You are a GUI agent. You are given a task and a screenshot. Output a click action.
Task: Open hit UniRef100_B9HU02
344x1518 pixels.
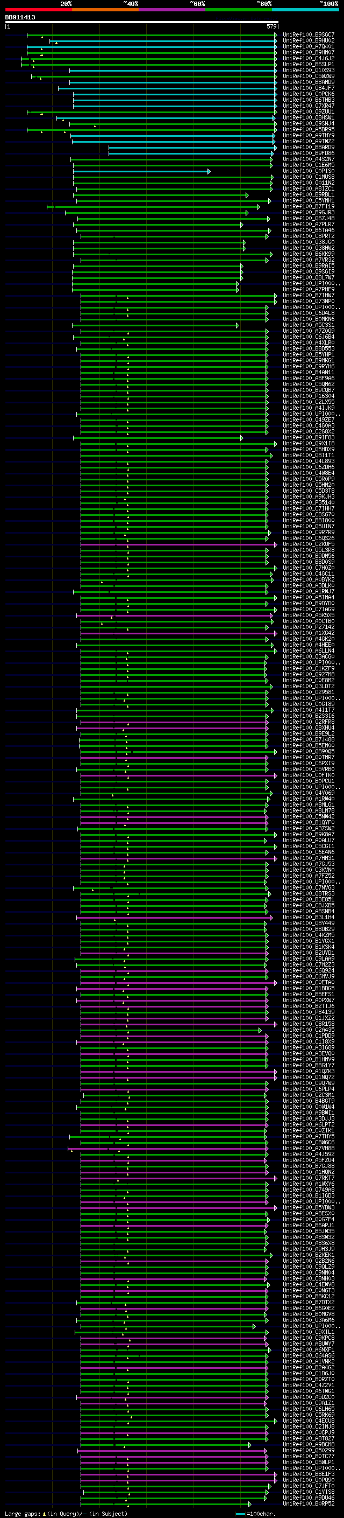pos(309,41)
